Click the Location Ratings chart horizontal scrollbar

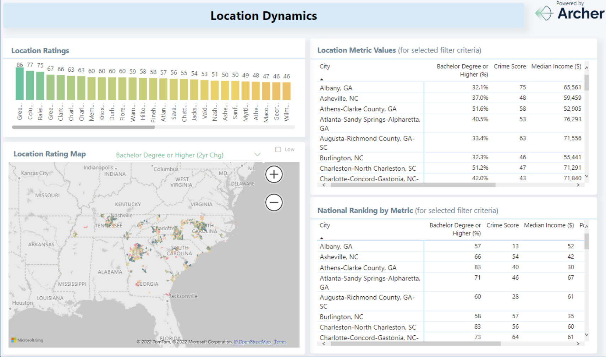coord(84,127)
